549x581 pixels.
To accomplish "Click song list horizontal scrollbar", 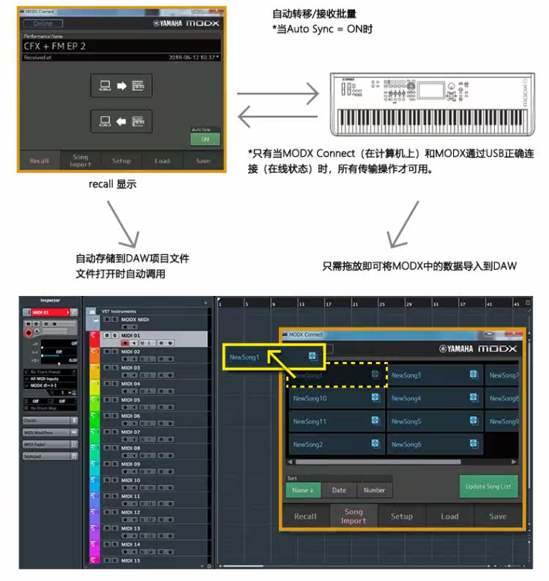I will [x=378, y=462].
